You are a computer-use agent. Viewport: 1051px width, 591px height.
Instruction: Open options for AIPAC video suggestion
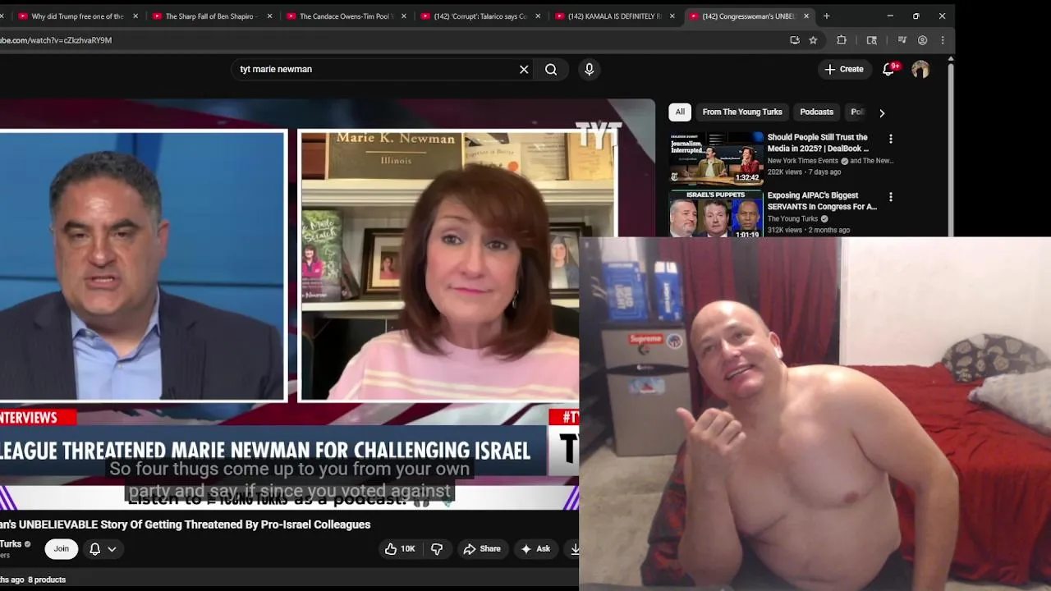click(x=890, y=197)
